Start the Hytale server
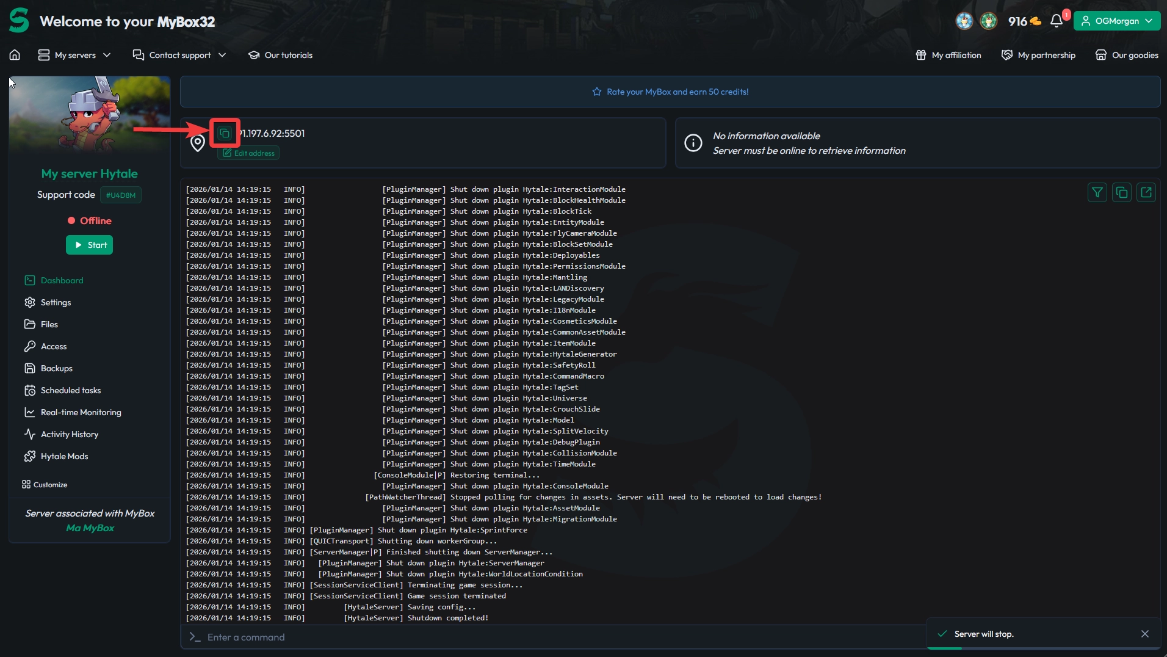Image resolution: width=1167 pixels, height=657 pixels. point(89,244)
